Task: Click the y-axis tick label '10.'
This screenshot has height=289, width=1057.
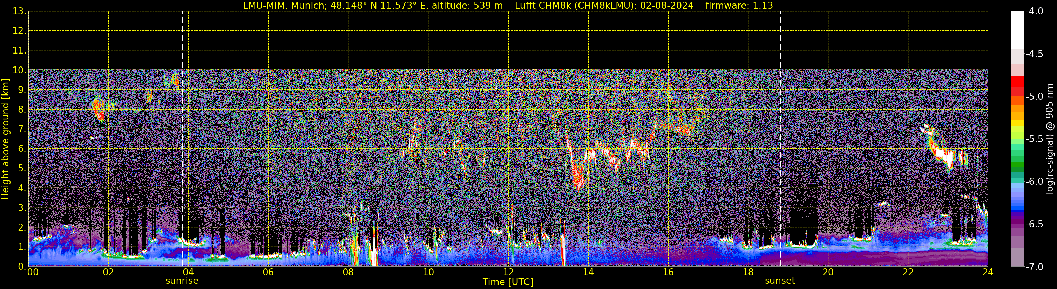Action: 19,70
